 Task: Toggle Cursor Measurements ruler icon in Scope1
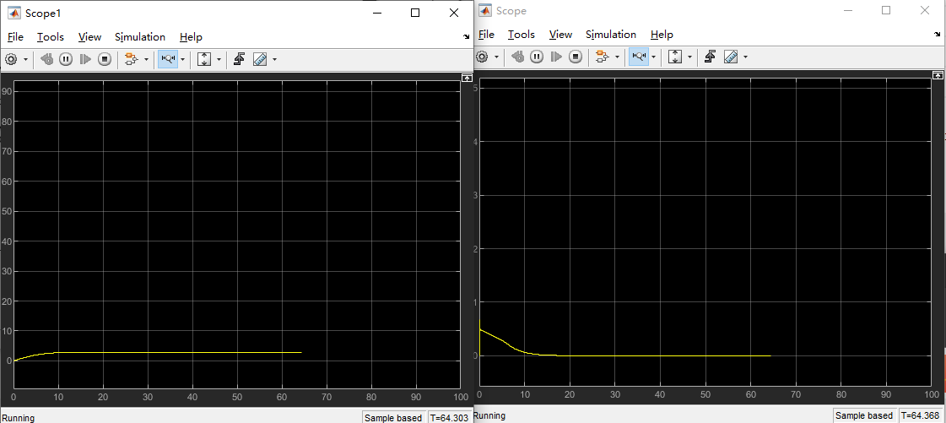260,59
